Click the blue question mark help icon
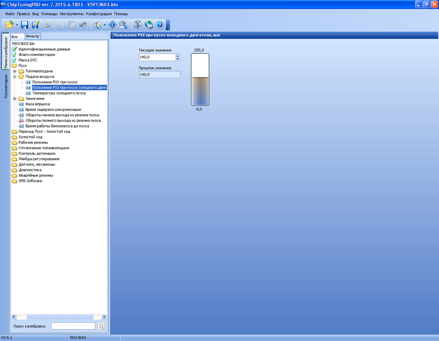Image resolution: width=439 pixels, height=341 pixels. [x=160, y=24]
